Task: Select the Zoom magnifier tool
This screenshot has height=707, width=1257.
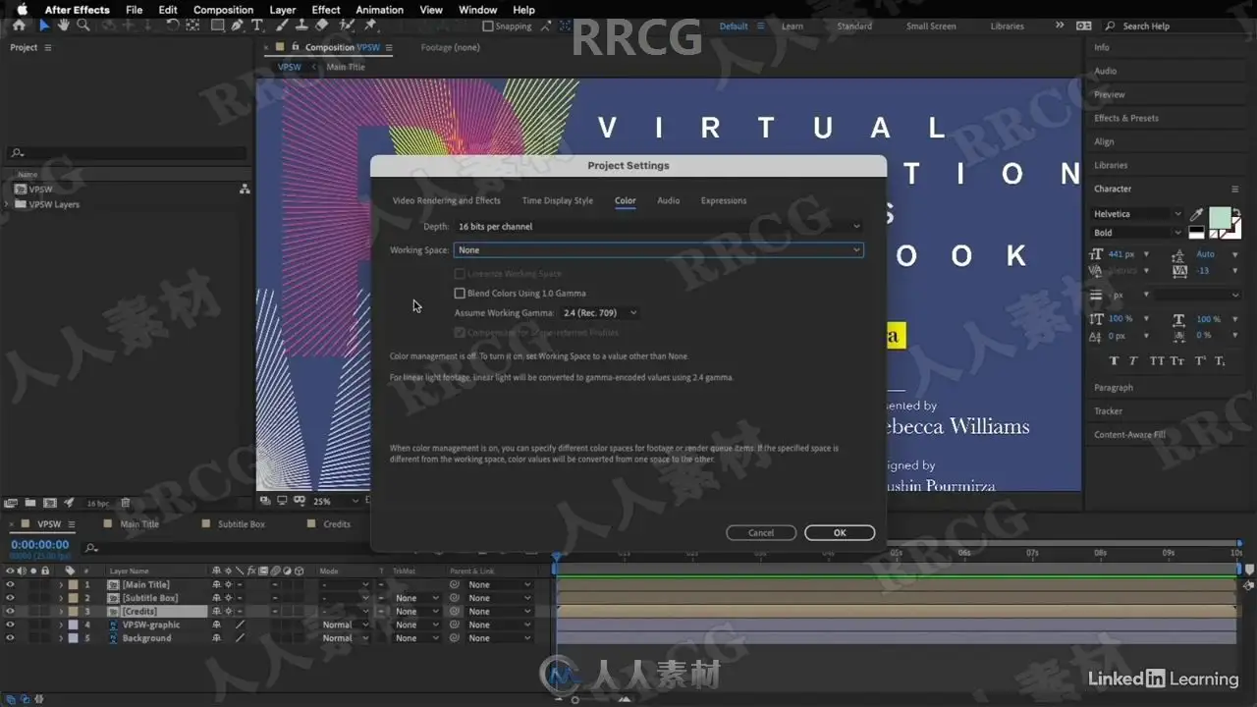Action: [83, 26]
